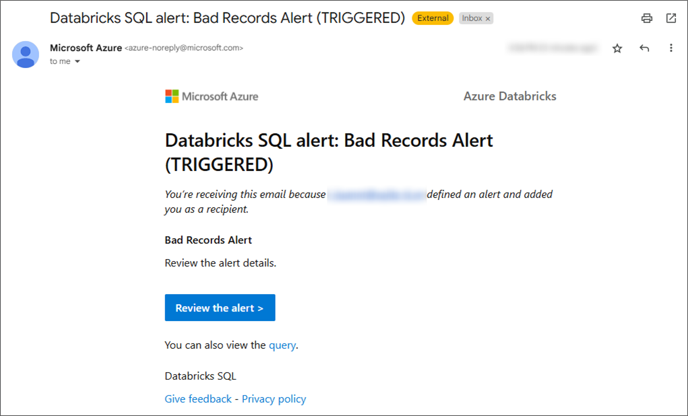Click the blurred email address link
The height and width of the screenshot is (416, 688).
click(377, 195)
